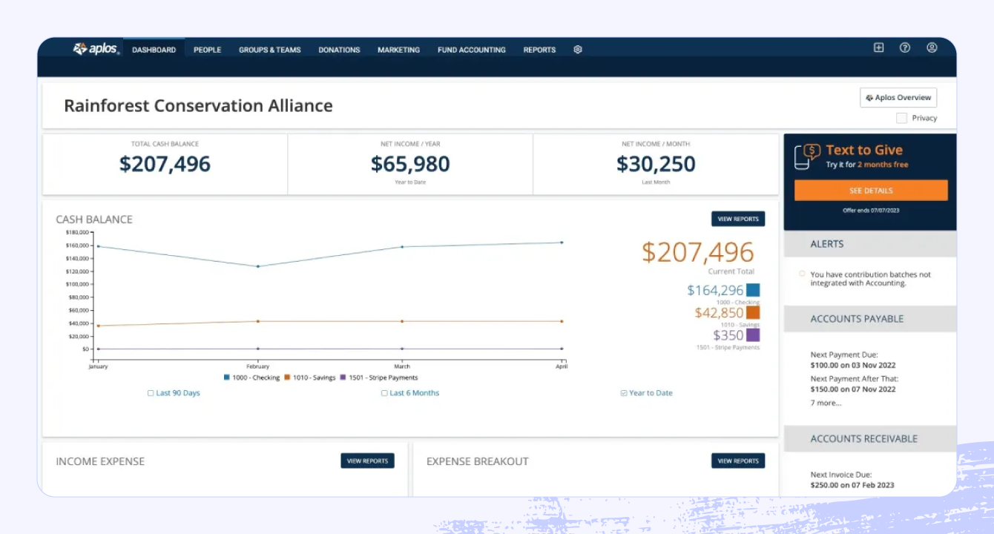Select the Last 6 Months checkbox

tap(384, 393)
